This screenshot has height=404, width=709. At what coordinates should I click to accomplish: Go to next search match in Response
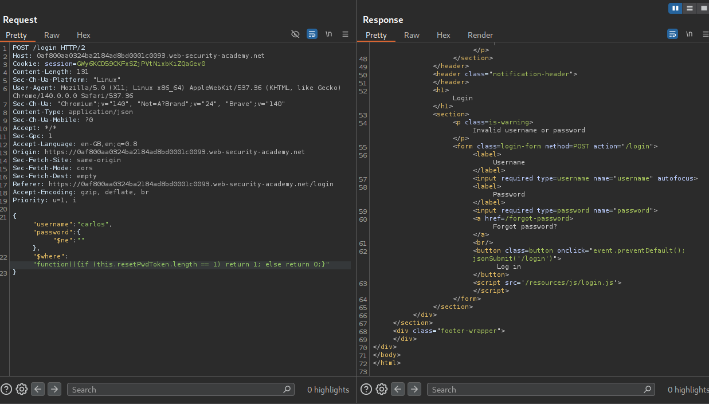(414, 389)
